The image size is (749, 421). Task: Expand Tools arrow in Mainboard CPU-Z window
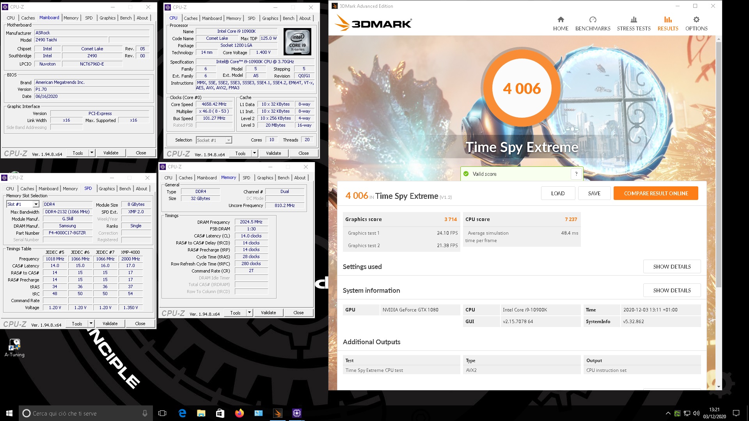(x=92, y=153)
